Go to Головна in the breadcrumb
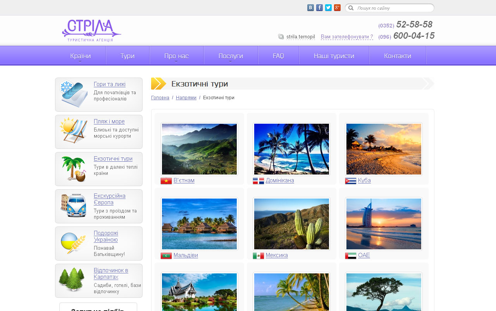 point(160,98)
